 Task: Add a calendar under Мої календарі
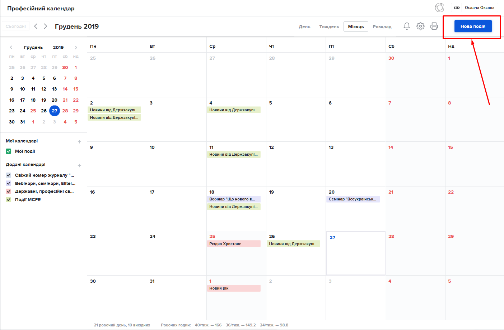(x=79, y=142)
